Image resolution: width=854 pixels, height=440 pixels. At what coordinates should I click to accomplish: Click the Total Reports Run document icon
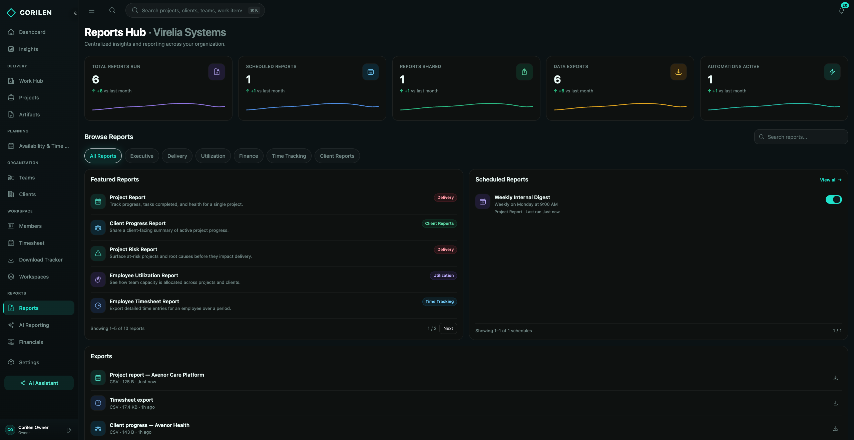click(217, 72)
